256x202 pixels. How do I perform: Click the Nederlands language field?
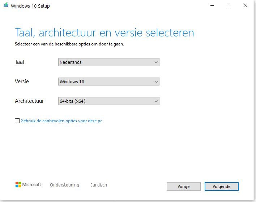tap(109, 62)
